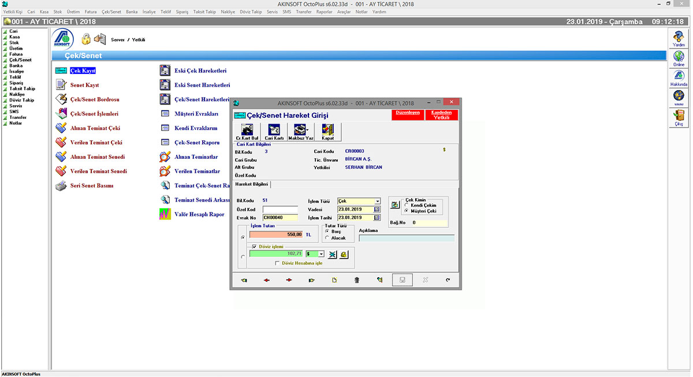The width and height of the screenshot is (693, 377).
Task: Click the Özel Kod input field
Action: point(280,210)
